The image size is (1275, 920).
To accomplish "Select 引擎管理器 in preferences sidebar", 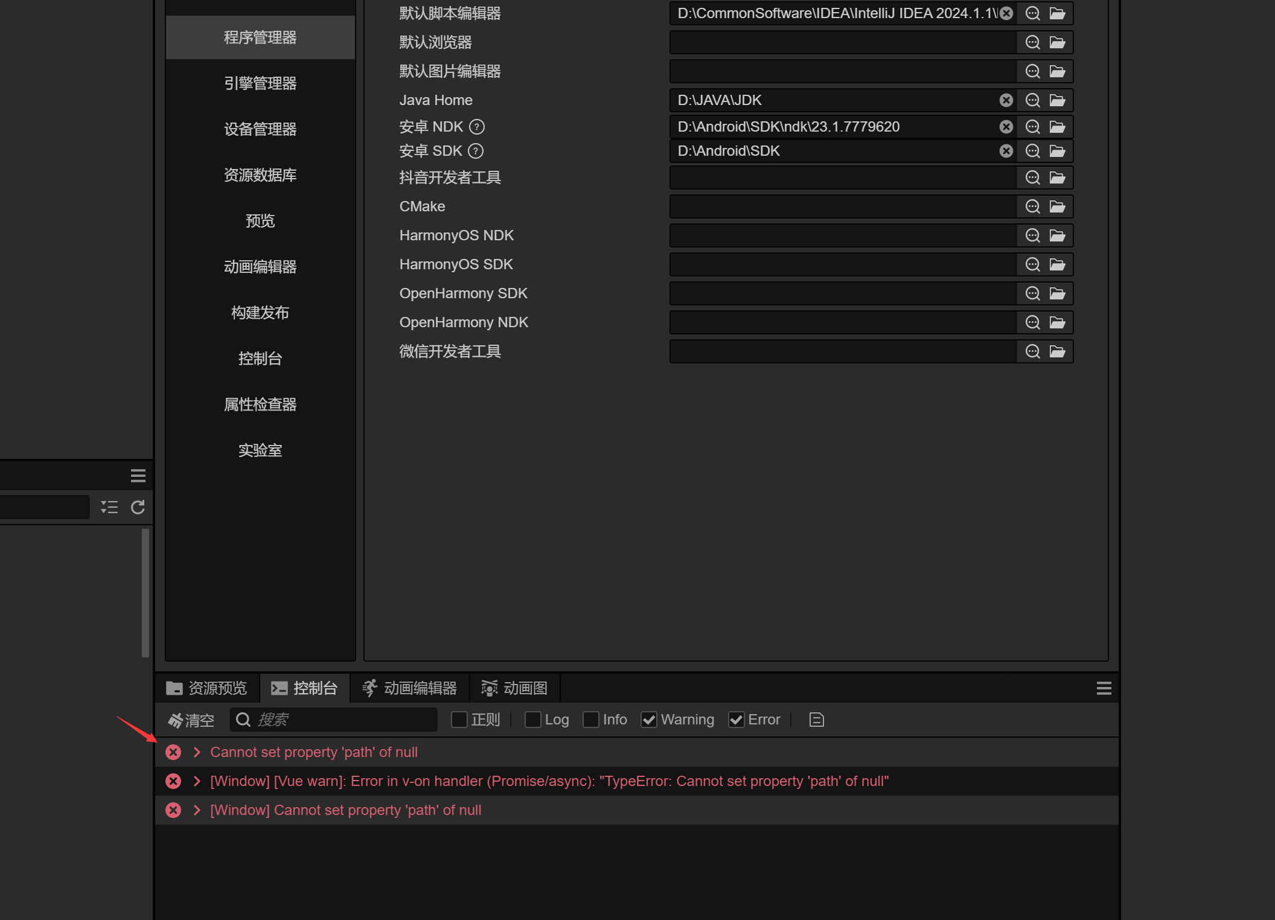I will (260, 83).
